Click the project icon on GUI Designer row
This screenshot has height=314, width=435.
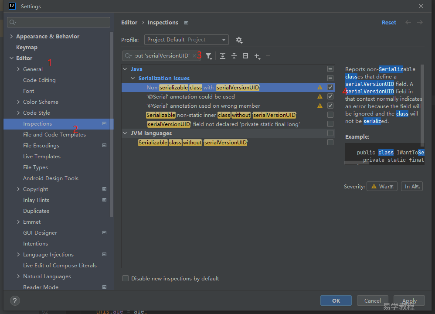click(104, 232)
